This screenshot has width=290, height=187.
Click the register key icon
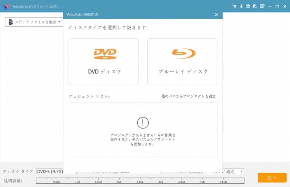click(241, 6)
